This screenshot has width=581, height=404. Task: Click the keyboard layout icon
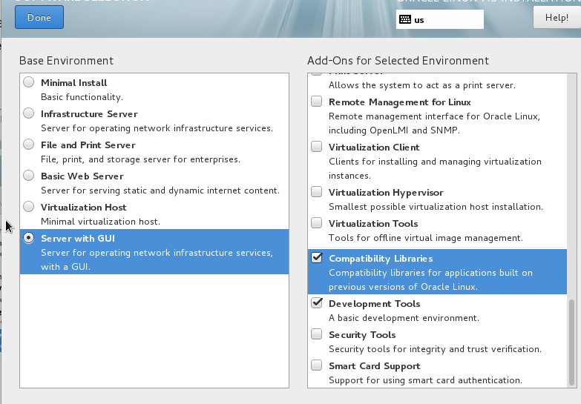405,19
